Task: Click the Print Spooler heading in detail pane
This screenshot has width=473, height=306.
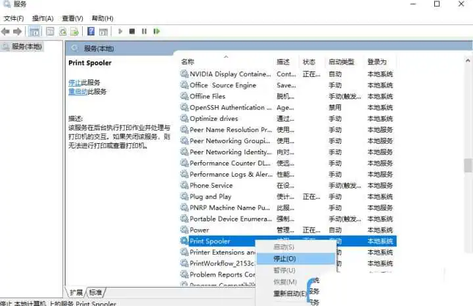Action: [90, 62]
